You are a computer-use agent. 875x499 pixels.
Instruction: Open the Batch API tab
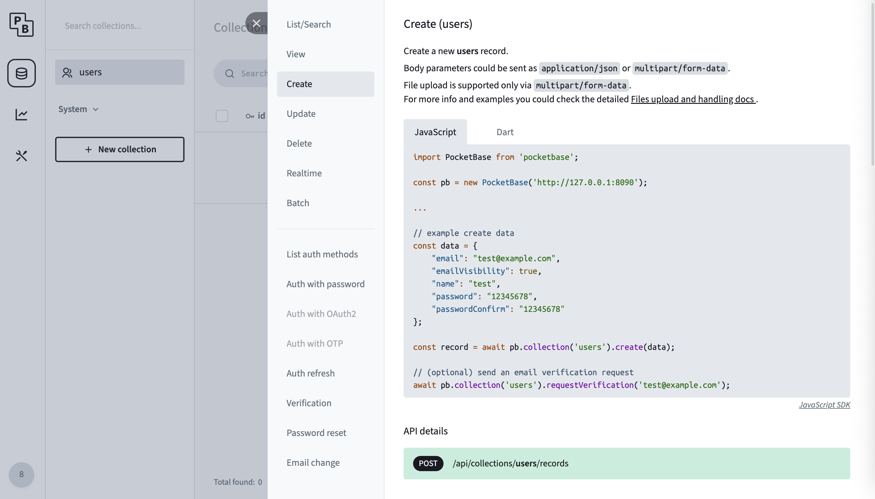pyautogui.click(x=325, y=203)
